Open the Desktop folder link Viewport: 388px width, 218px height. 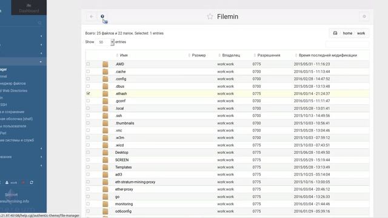pyautogui.click(x=121, y=153)
